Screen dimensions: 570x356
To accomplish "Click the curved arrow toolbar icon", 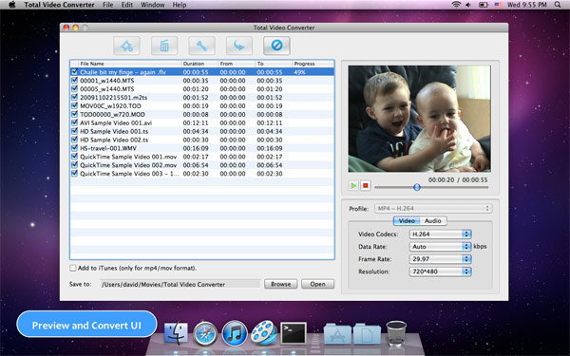I will [x=239, y=46].
